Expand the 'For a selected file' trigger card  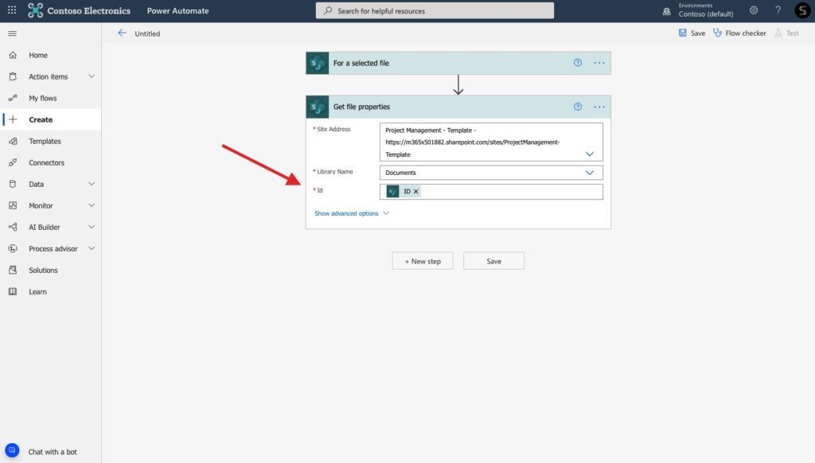coord(458,63)
